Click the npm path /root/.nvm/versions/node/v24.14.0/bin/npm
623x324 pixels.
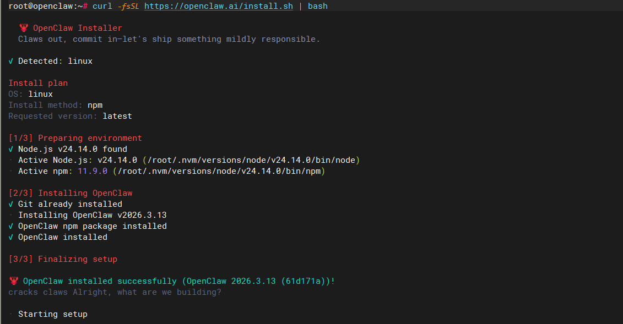[219, 171]
